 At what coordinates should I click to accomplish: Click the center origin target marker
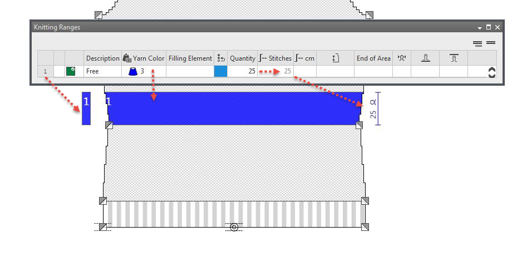tap(234, 227)
